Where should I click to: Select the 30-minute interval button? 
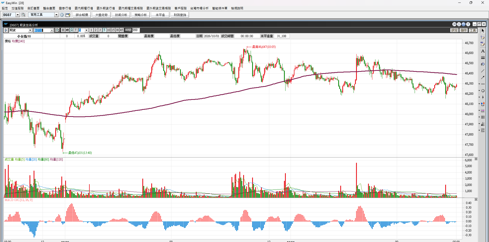point(117,30)
